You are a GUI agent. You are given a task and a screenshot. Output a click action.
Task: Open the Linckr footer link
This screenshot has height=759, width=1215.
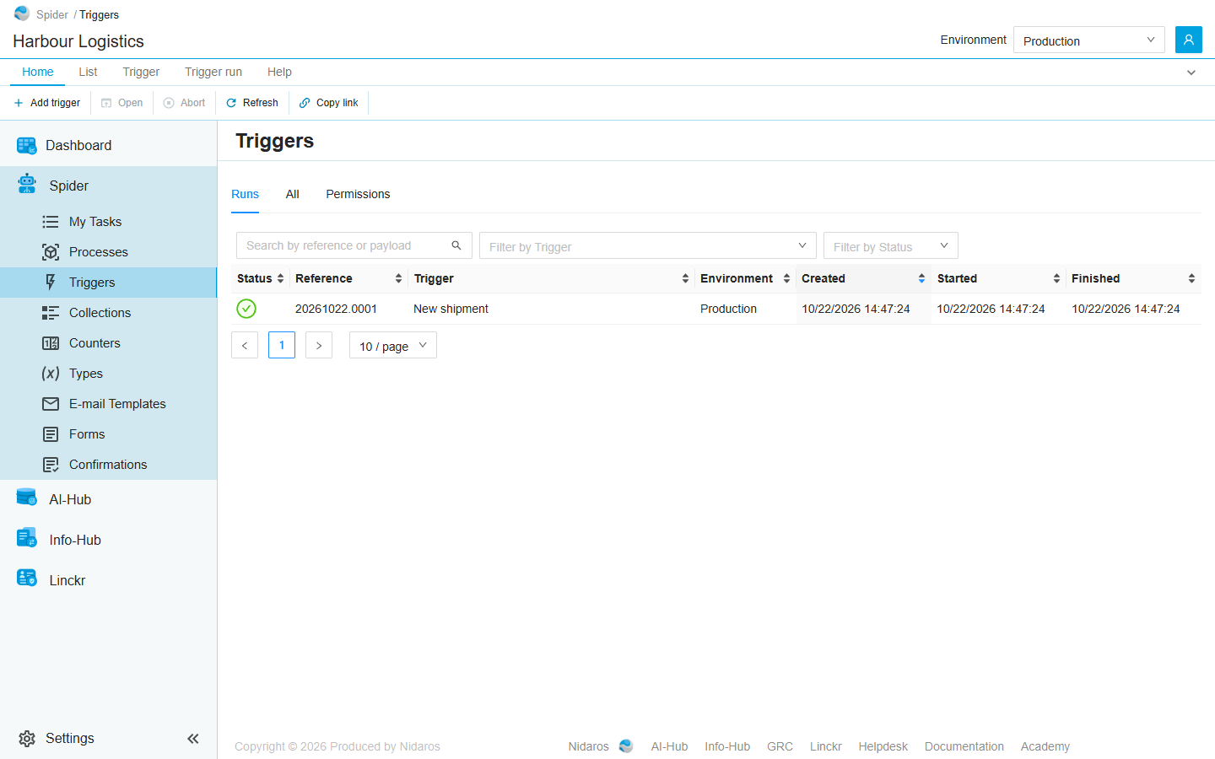click(825, 746)
